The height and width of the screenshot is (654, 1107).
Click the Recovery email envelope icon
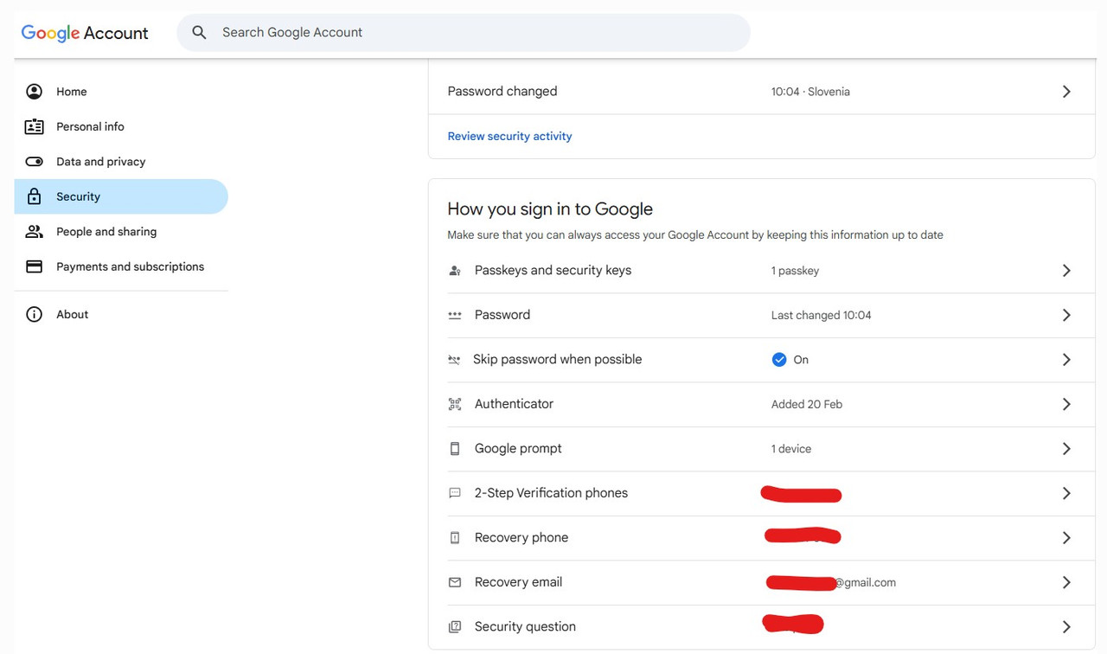pyautogui.click(x=455, y=582)
